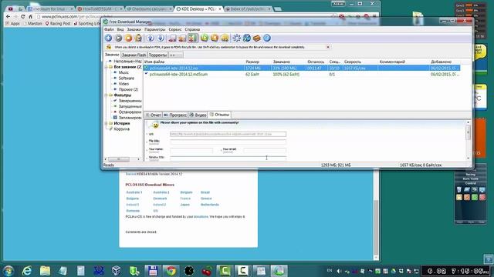Switch to the Торренты tab
Image resolution: width=494 pixels, height=277 pixels.
[157, 55]
